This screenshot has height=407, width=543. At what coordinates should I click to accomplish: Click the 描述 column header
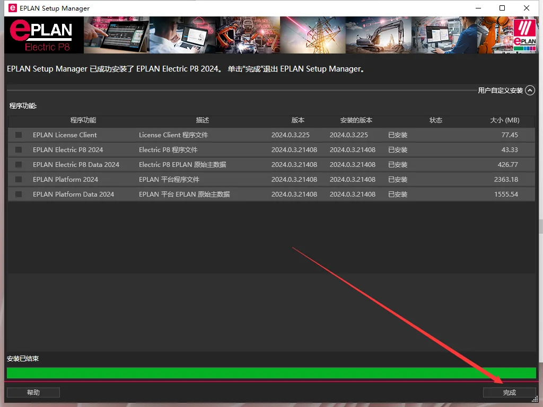[203, 120]
